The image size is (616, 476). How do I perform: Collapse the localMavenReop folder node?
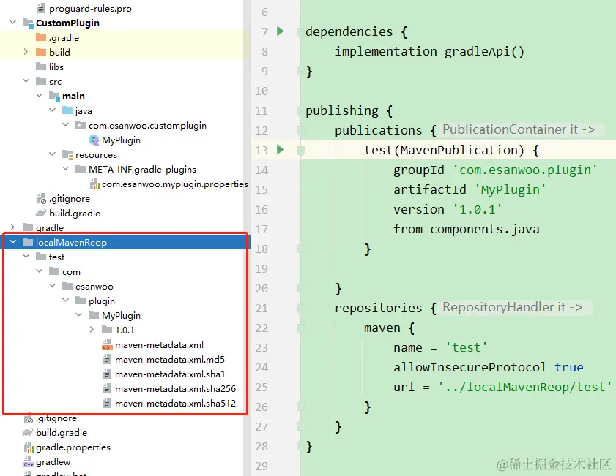click(x=13, y=241)
